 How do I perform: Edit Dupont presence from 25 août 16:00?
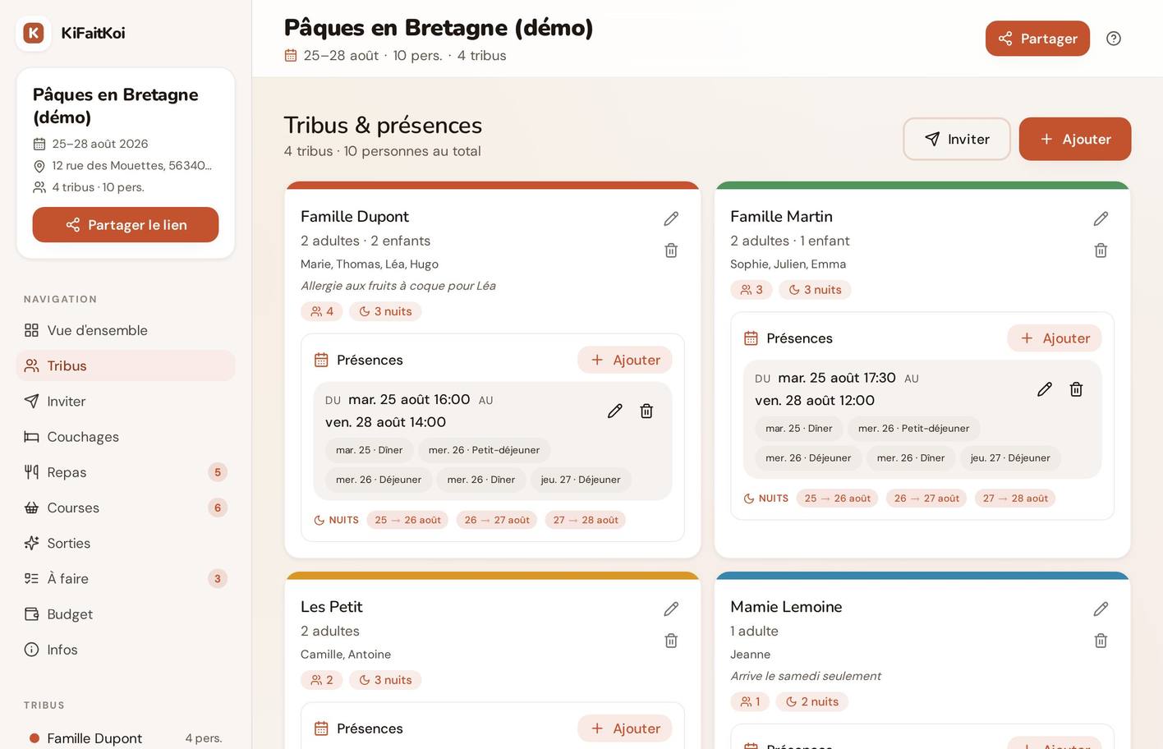pyautogui.click(x=614, y=411)
